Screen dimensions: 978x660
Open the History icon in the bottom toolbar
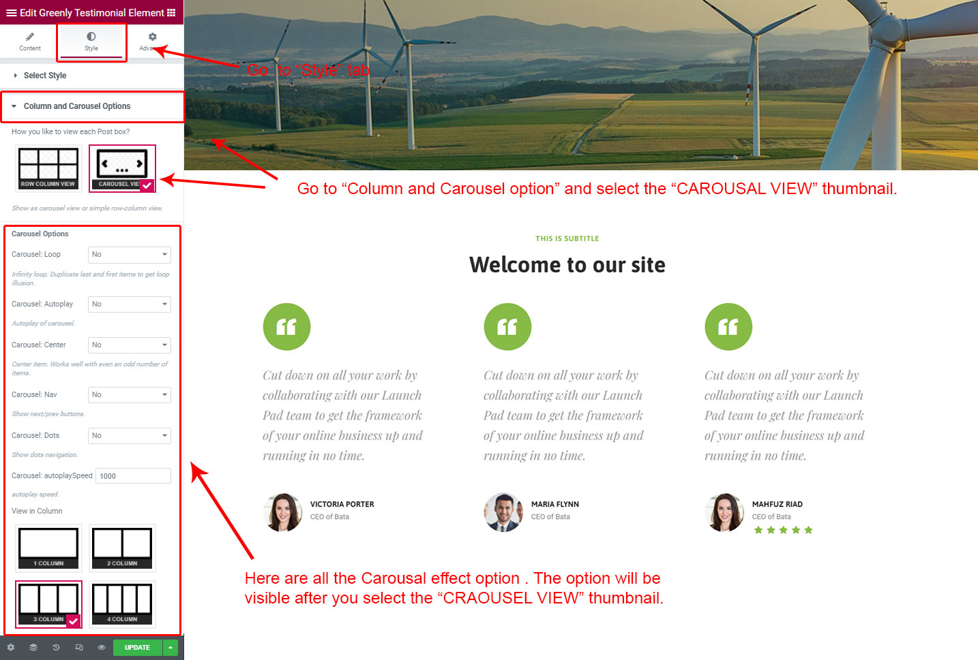click(56, 647)
